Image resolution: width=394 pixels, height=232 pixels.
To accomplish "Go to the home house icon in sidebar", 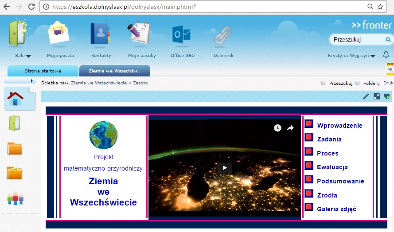I will (x=16, y=98).
